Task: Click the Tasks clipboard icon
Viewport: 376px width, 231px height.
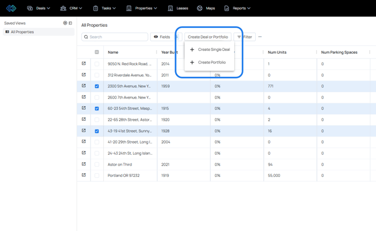Action: 95,8
